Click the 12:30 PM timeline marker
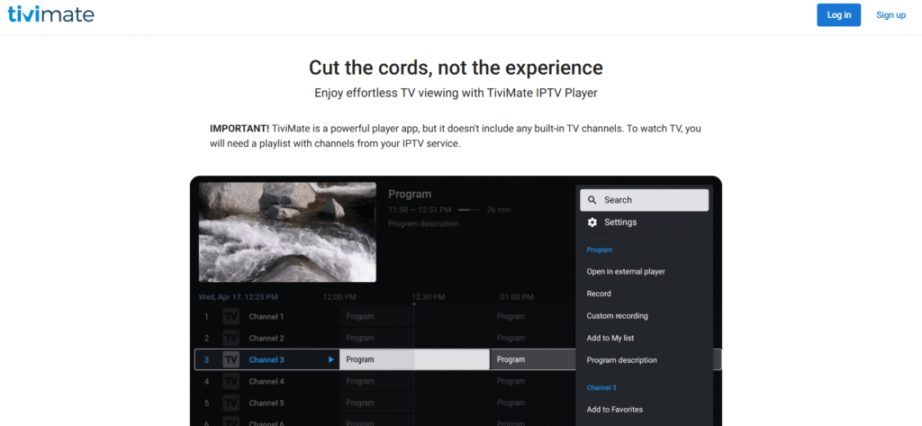Screen dimensions: 922x426 429,297
